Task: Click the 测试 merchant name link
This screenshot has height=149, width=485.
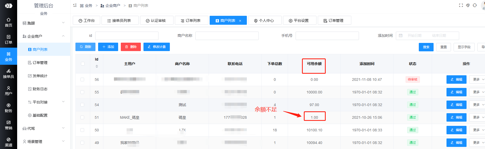Action: coord(182,105)
